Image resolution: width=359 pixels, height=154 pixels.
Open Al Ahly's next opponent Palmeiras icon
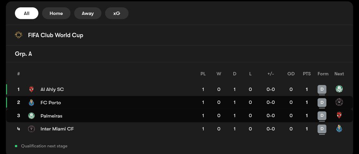(x=339, y=89)
